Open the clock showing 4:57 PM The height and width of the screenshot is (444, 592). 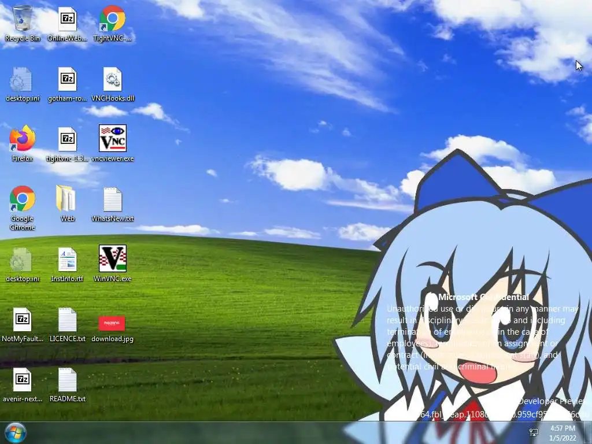[x=563, y=433]
